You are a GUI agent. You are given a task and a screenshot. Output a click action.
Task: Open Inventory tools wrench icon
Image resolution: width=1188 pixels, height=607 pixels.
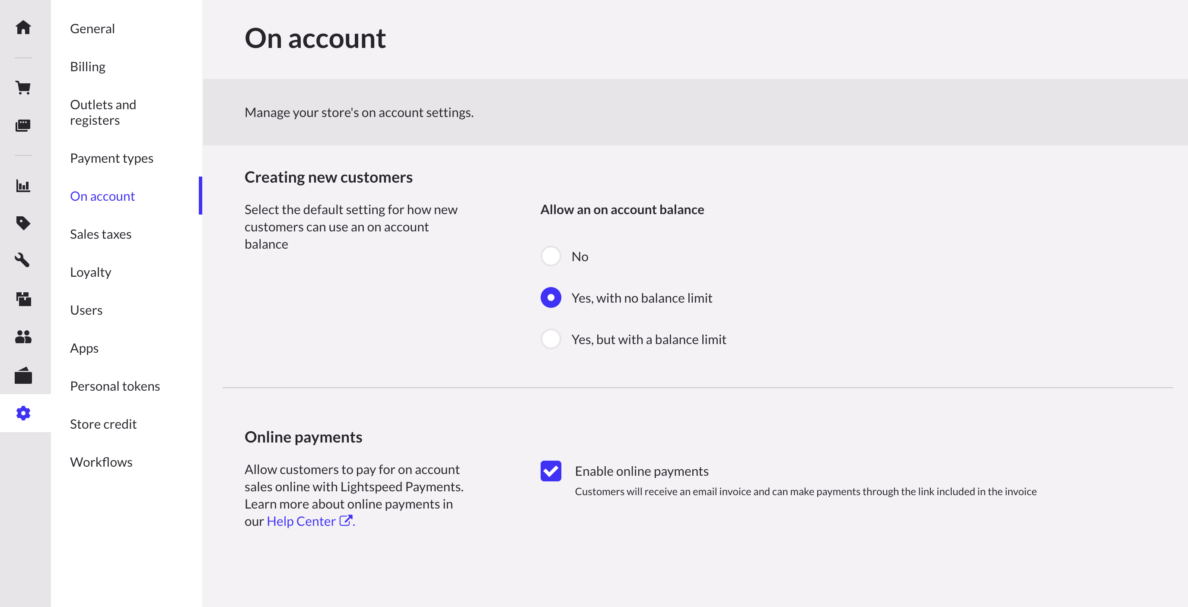coord(23,261)
